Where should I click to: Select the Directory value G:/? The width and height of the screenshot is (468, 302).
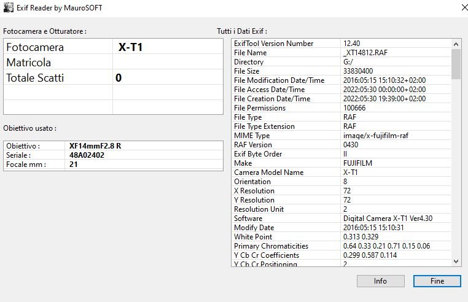coord(348,62)
